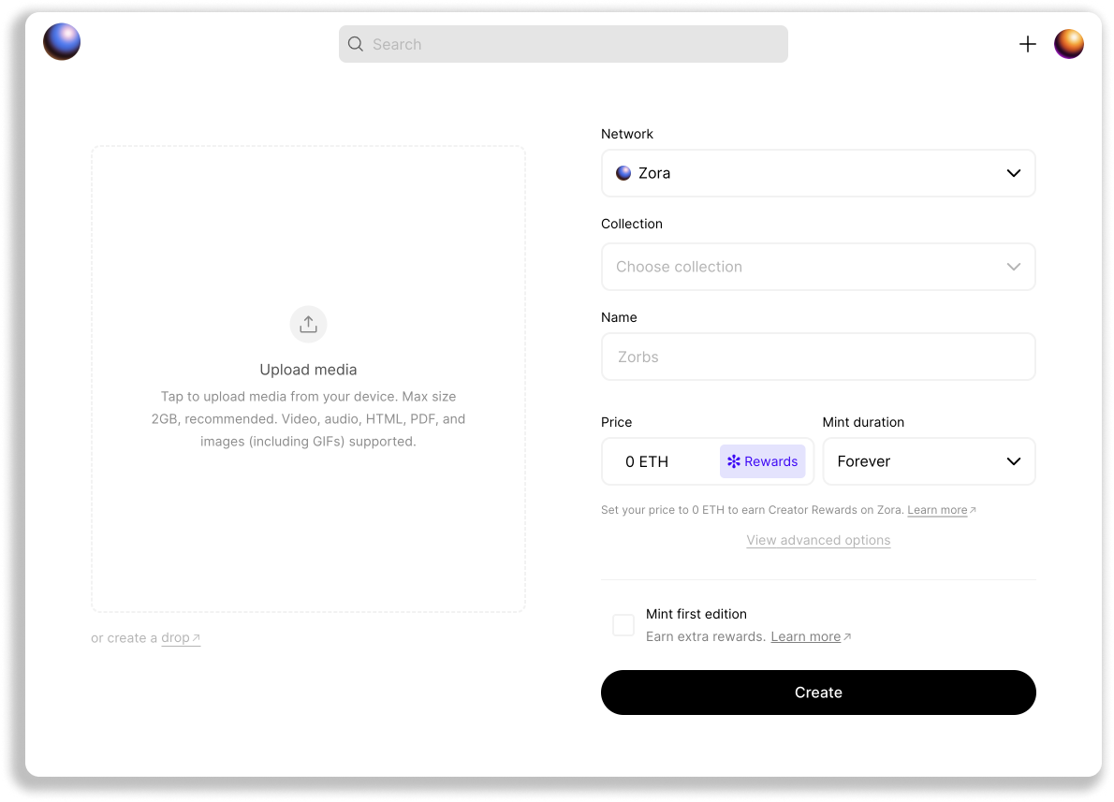Click the Zora network orb icon
The image size is (1114, 802).
pos(623,172)
